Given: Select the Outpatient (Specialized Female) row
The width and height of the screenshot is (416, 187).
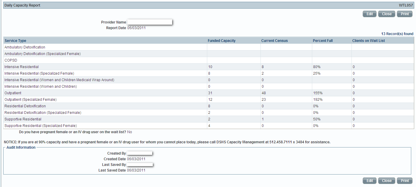Looking at the screenshot, I should click(x=30, y=100).
